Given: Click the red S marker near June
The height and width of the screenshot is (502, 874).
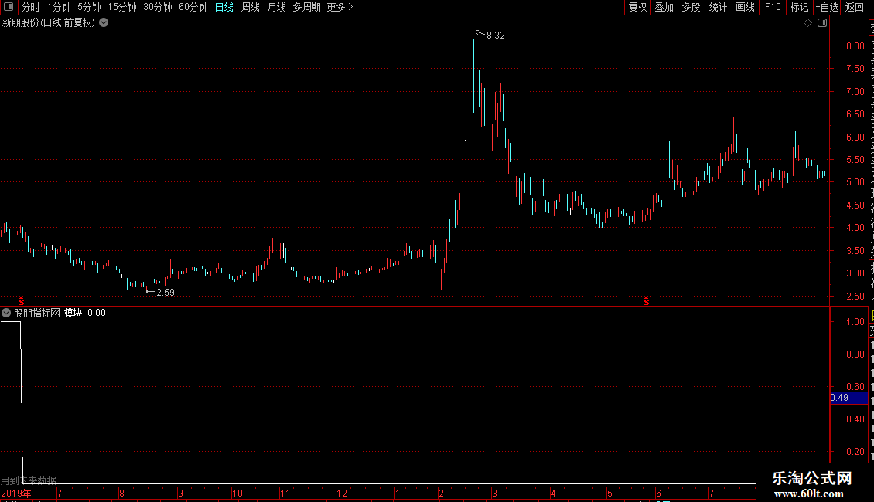Looking at the screenshot, I should pyautogui.click(x=647, y=301).
